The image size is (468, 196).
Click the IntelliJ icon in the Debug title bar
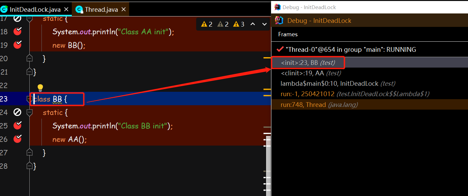pos(277,7)
